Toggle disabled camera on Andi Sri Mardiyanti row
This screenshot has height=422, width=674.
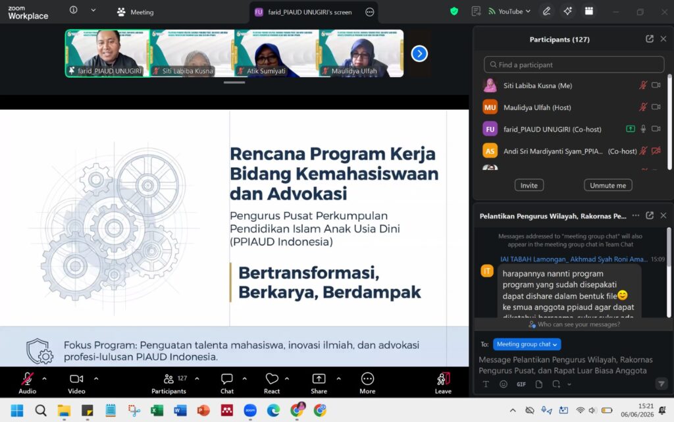pyautogui.click(x=656, y=151)
